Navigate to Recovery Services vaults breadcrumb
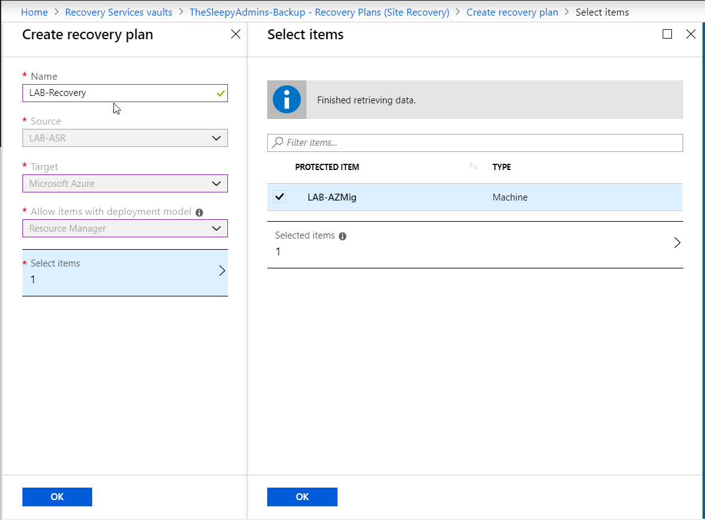The width and height of the screenshot is (705, 520). [118, 12]
